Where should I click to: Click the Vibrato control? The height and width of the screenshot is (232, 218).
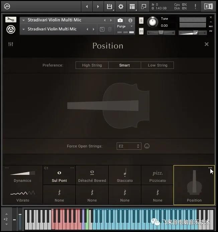tap(23, 195)
